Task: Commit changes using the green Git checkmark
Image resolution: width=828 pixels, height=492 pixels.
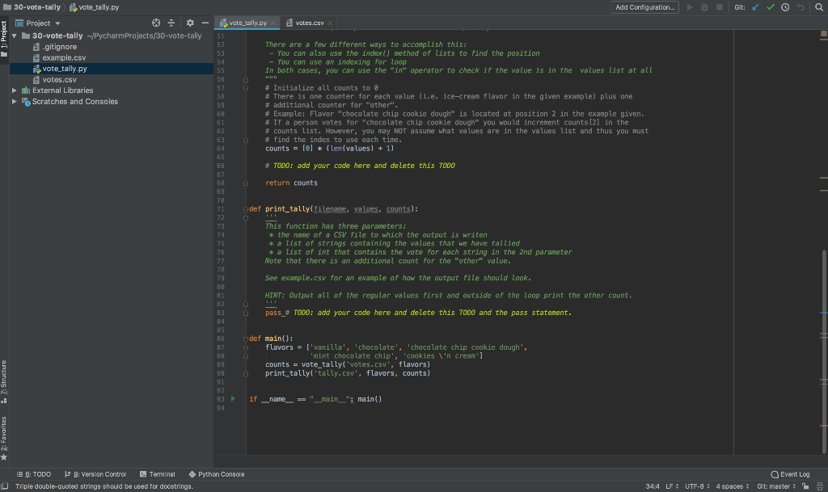Action: 770,6
